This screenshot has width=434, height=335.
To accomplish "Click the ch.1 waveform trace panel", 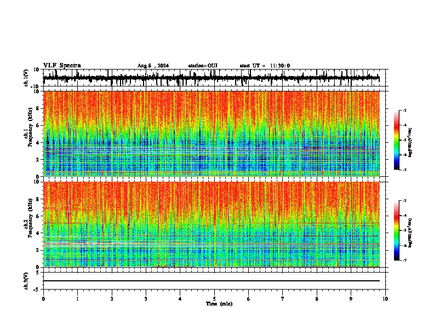I will (214, 78).
